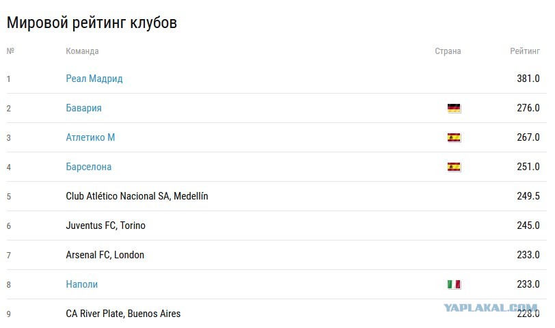
Task: Open the Реал Мадрид team link
Action: pyautogui.click(x=94, y=79)
